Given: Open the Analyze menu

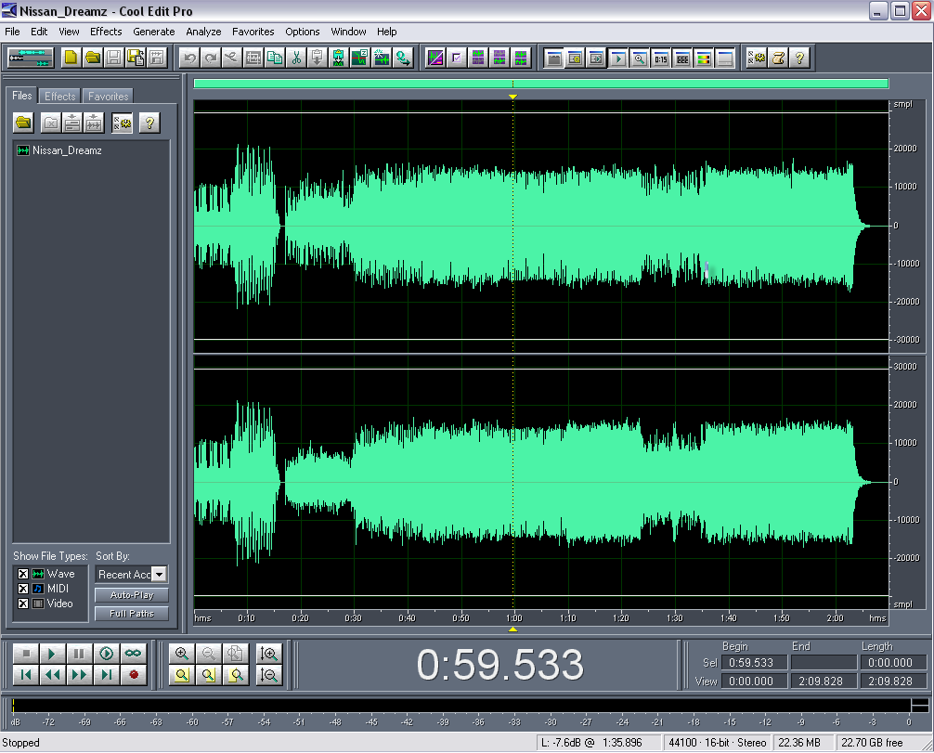Looking at the screenshot, I should 203,32.
